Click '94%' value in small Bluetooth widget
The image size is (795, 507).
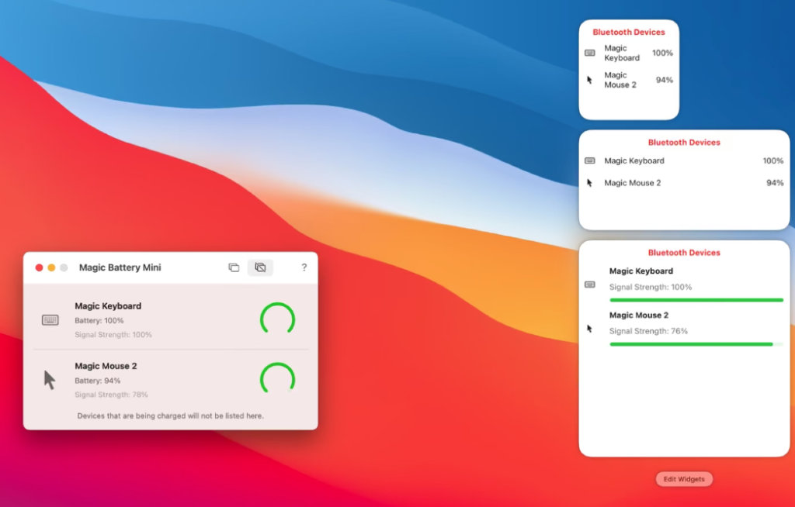point(665,80)
